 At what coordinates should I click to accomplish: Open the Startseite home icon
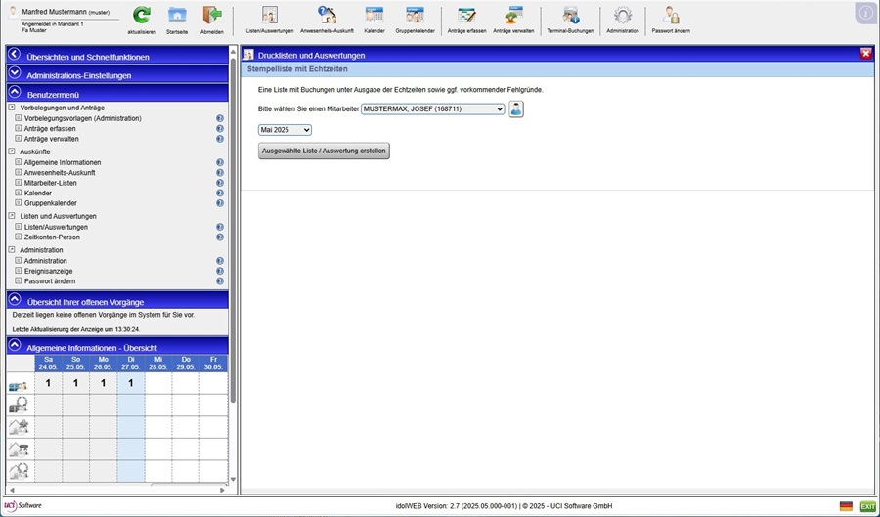coord(177,16)
